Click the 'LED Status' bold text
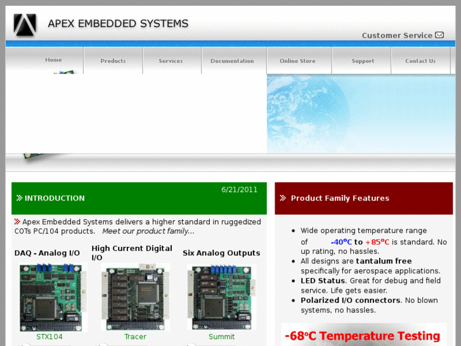461x346 pixels. tap(323, 281)
